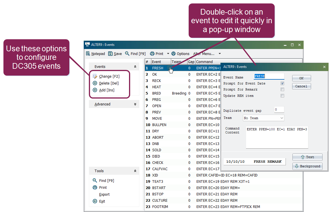The height and width of the screenshot is (212, 332).
Task: Enable the Update REM item checkbox
Action: [x=282, y=96]
